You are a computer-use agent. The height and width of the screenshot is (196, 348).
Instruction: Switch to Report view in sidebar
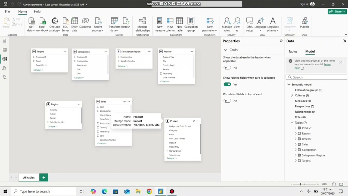click(x=5, y=41)
